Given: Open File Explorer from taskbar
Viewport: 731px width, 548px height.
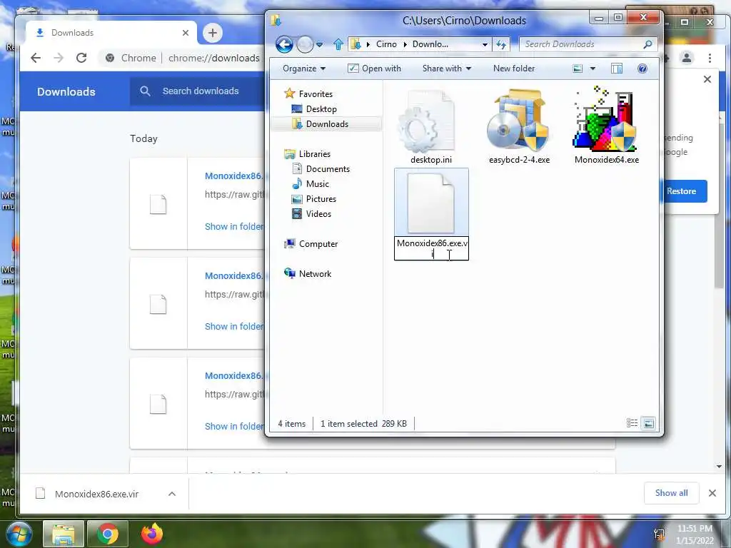Looking at the screenshot, I should tap(64, 534).
